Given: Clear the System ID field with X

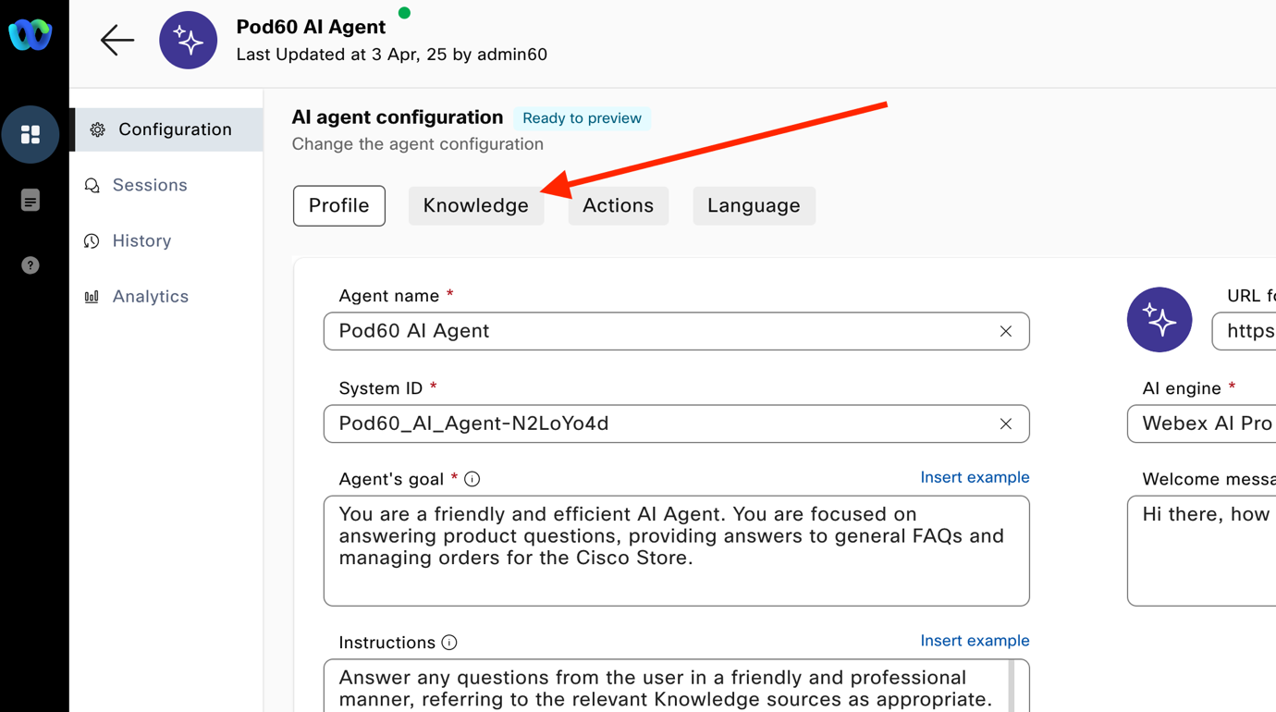Looking at the screenshot, I should [1005, 424].
